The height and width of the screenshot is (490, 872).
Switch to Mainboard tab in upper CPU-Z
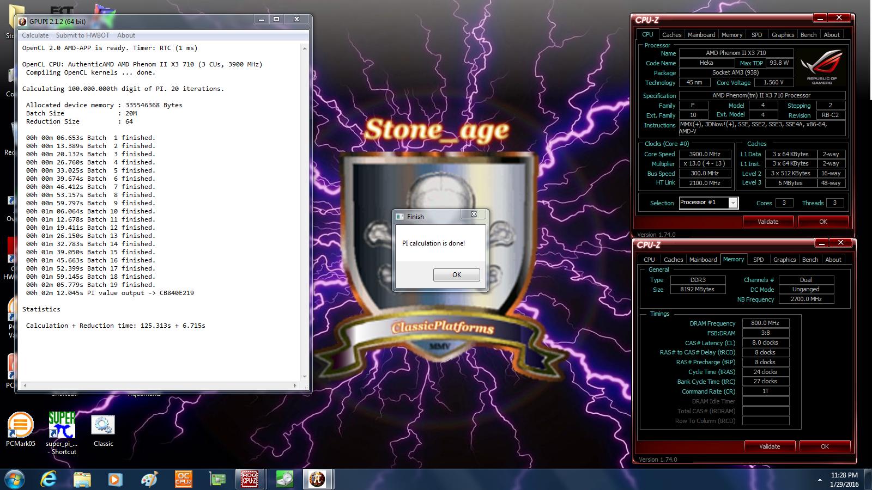pyautogui.click(x=701, y=34)
